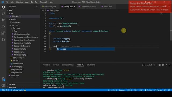Open the File menu
Viewport: 172px width, 97px height.
pos(7,2)
